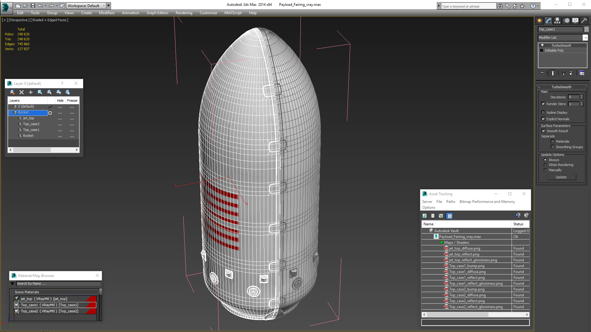Click the Open File icon

pyautogui.click(x=26, y=6)
